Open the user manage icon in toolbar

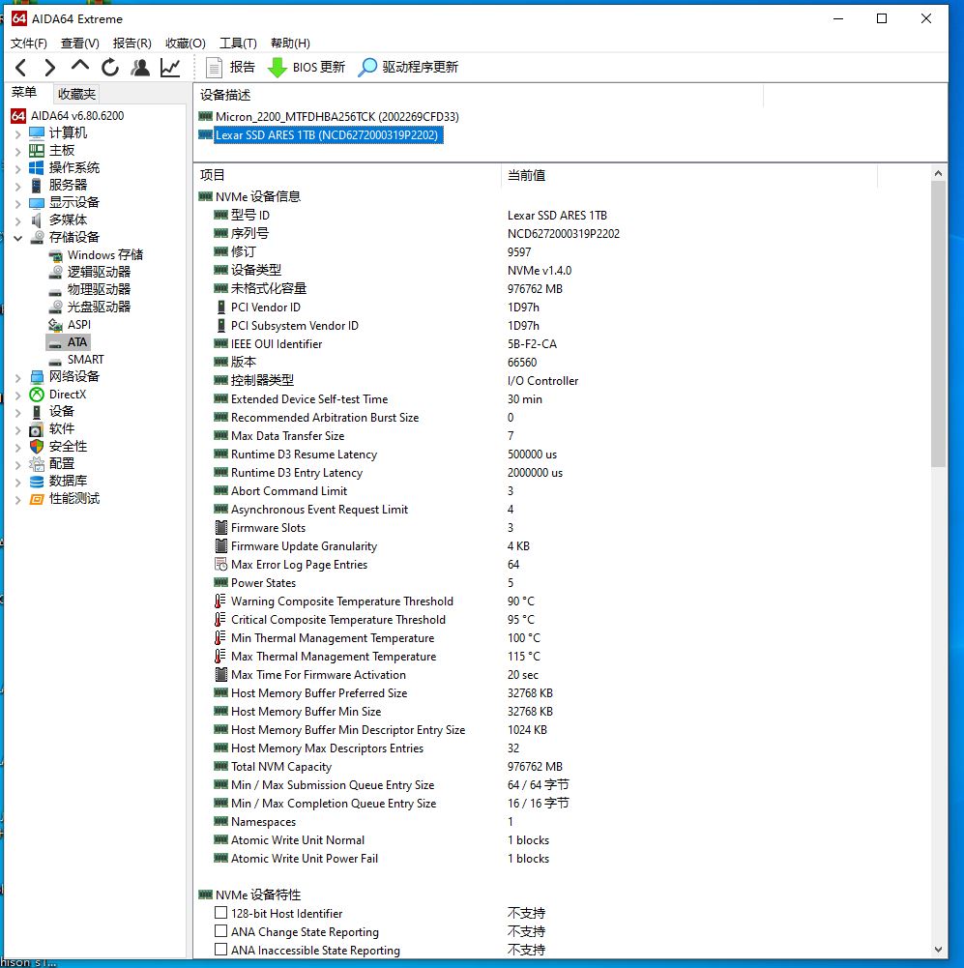[140, 67]
